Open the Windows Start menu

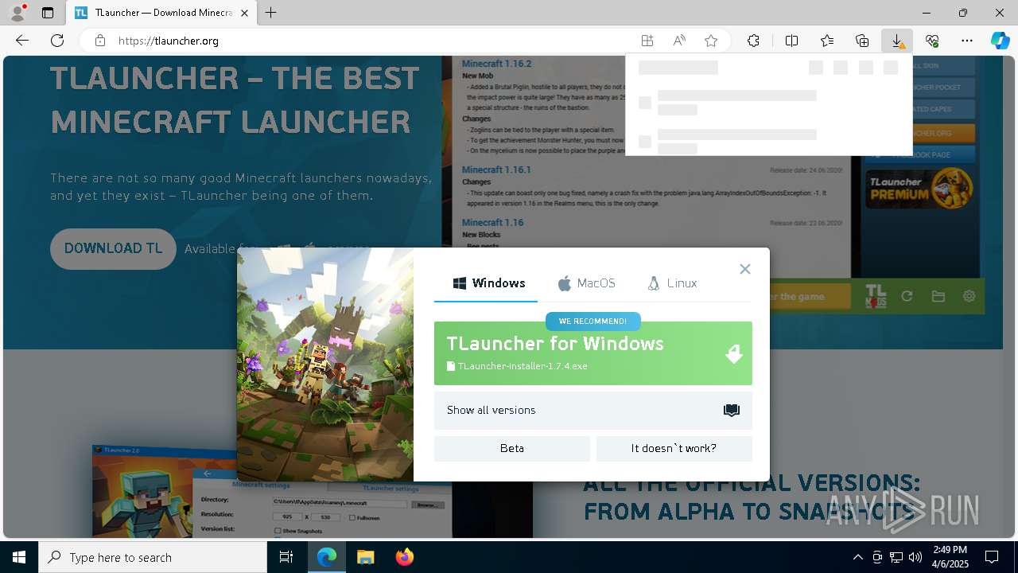coord(19,557)
